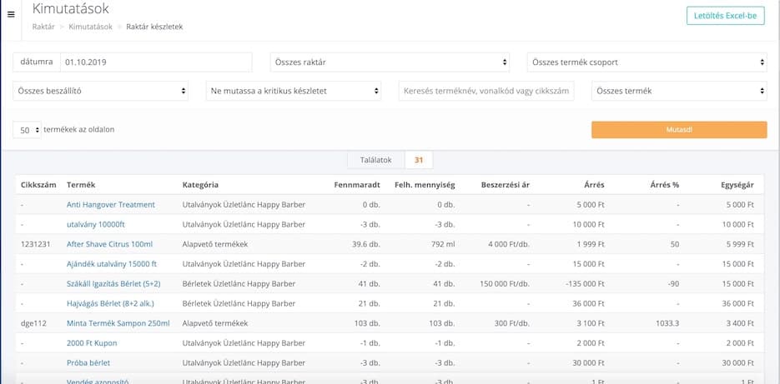
Task: Click the 36 000 Ft unit price
Action: 738,303
